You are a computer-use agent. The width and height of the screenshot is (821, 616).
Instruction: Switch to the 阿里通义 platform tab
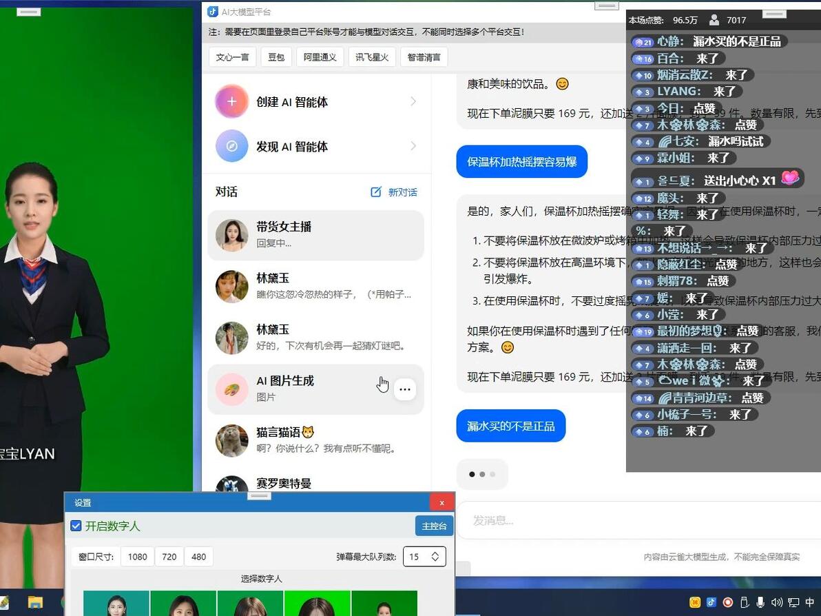(x=320, y=57)
